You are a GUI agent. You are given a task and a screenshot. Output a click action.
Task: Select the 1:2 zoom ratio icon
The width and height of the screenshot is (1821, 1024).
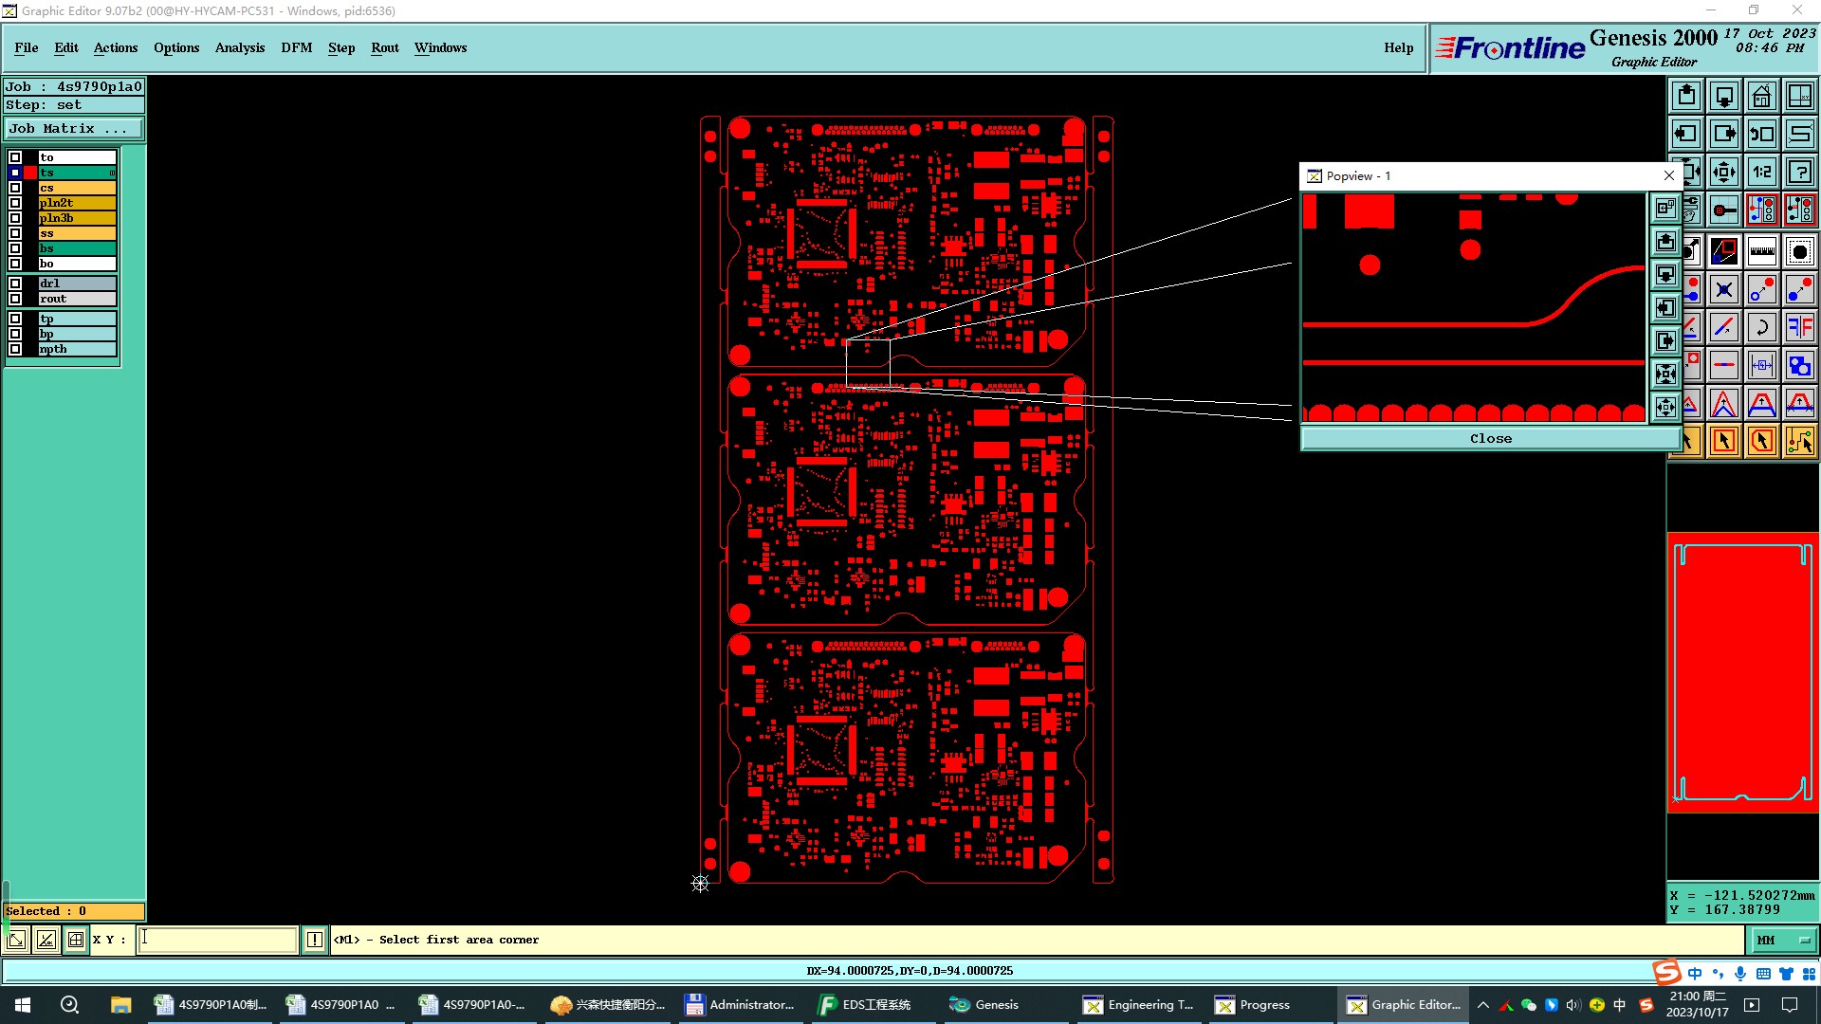[x=1761, y=172]
